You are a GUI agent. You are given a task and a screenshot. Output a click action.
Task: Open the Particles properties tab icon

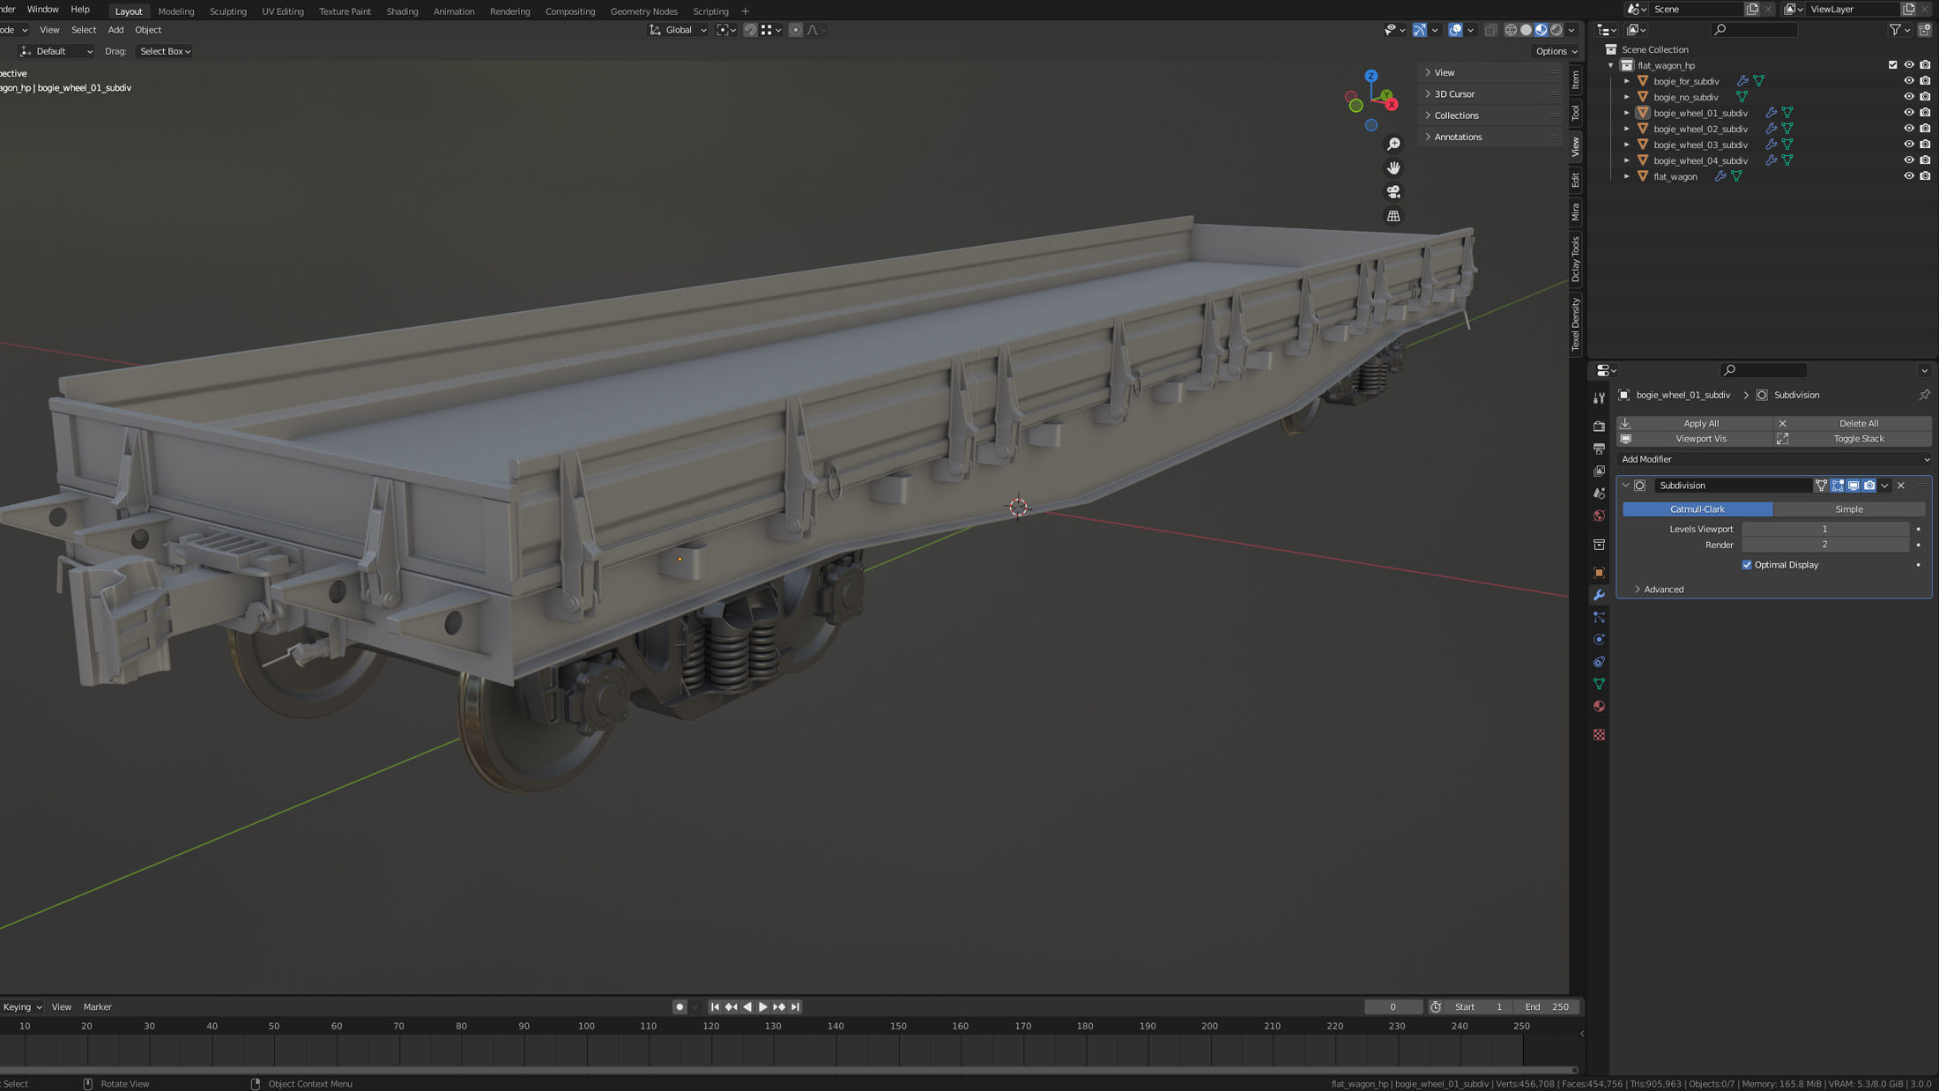click(x=1599, y=617)
